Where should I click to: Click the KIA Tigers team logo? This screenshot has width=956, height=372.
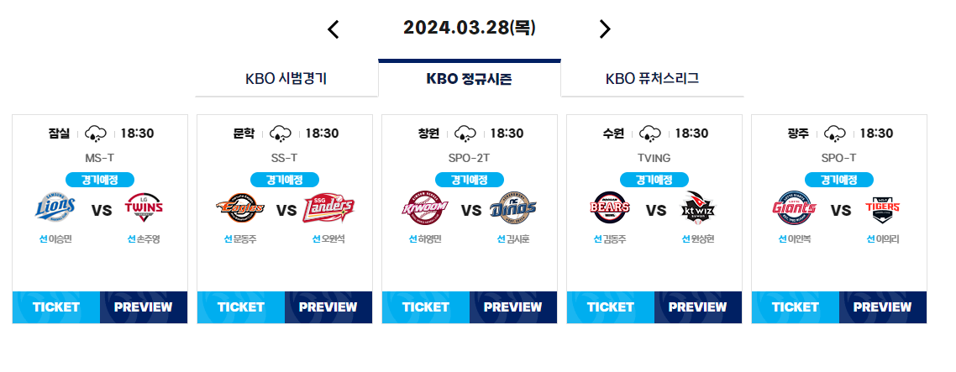(x=883, y=207)
